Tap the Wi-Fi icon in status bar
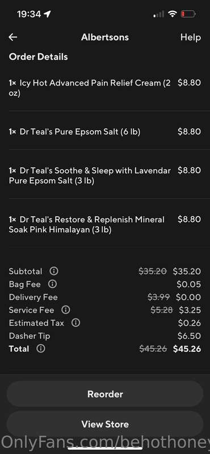Viewport: 210px width, 454px height. pos(173,14)
